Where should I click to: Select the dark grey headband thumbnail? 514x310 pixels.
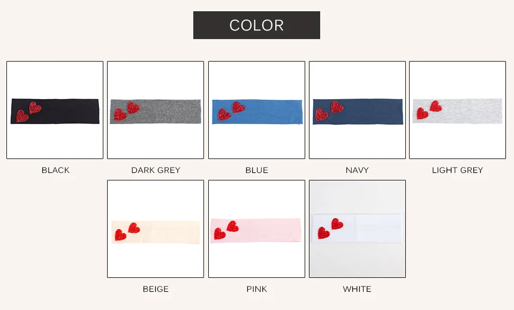155,110
